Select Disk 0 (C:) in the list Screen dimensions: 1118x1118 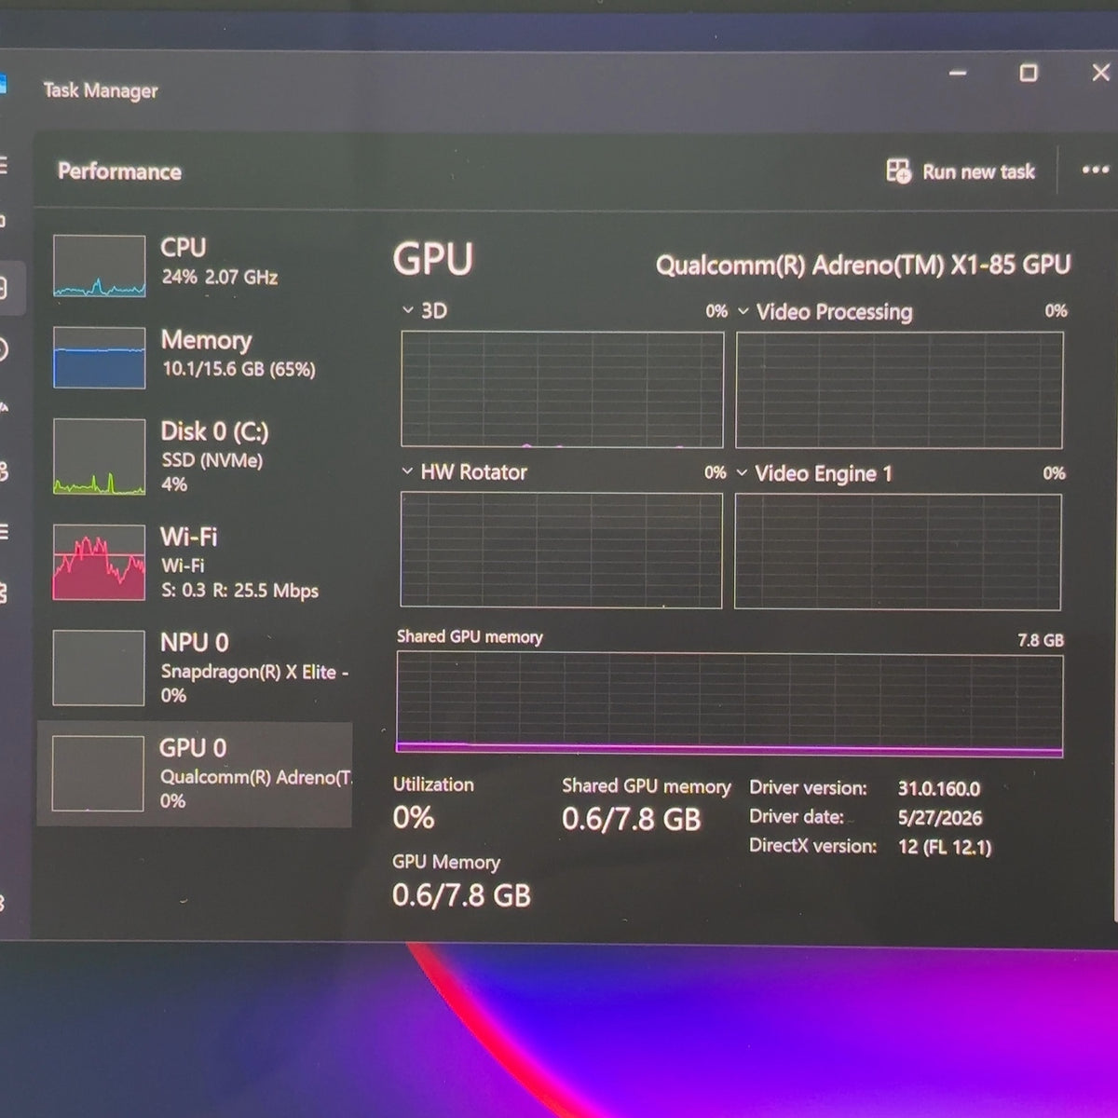coord(196,456)
